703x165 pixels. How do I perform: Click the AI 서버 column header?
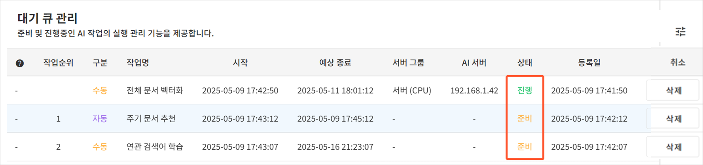[474, 63]
